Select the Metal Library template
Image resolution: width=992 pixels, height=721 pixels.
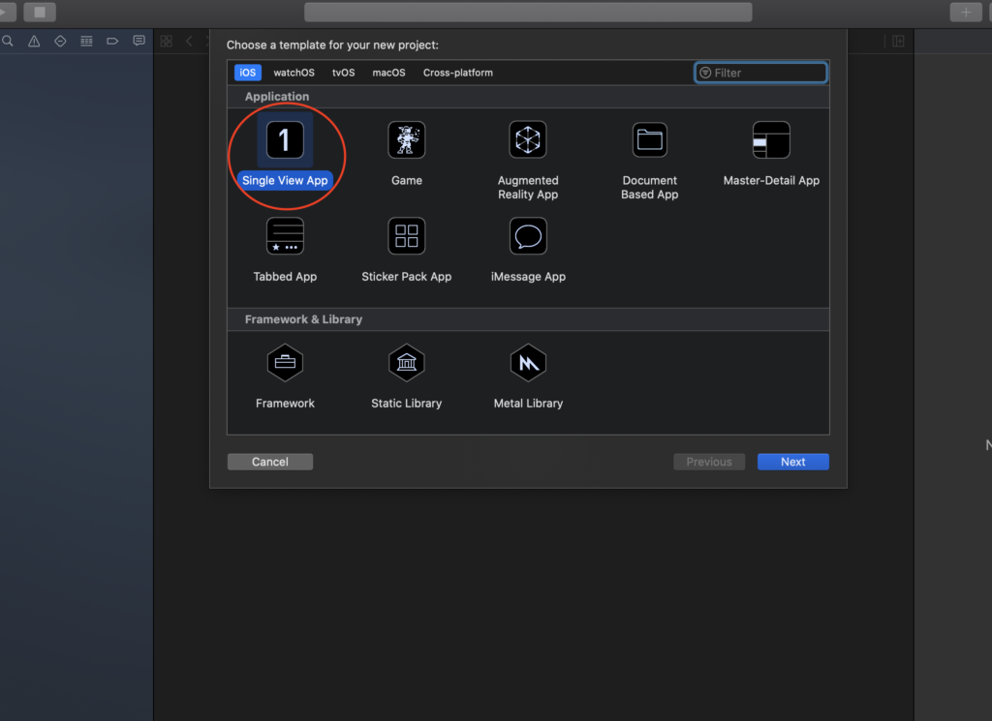click(528, 363)
